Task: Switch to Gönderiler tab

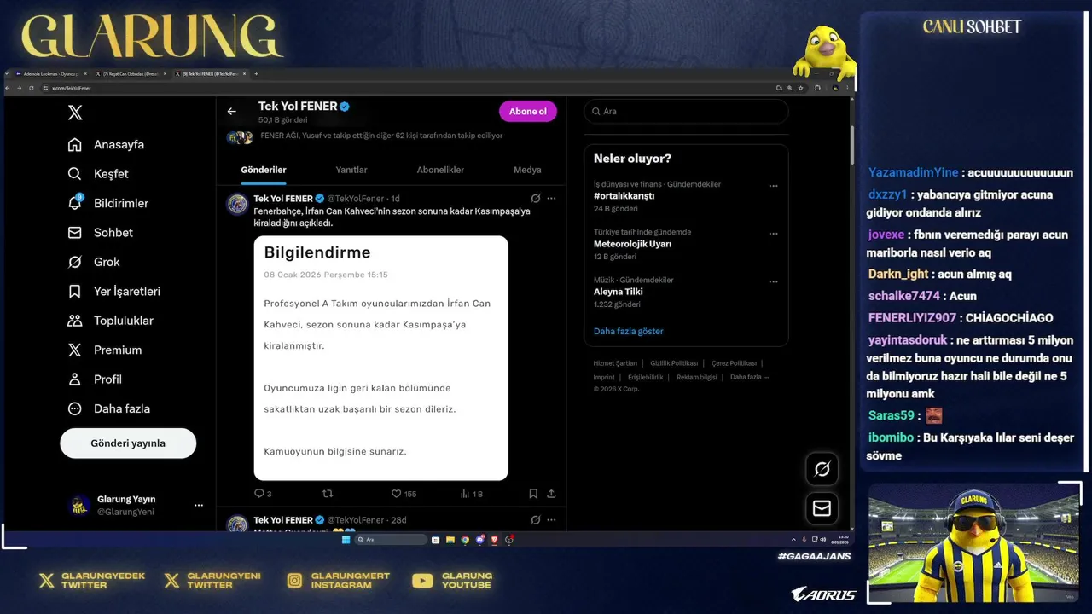Action: click(264, 171)
